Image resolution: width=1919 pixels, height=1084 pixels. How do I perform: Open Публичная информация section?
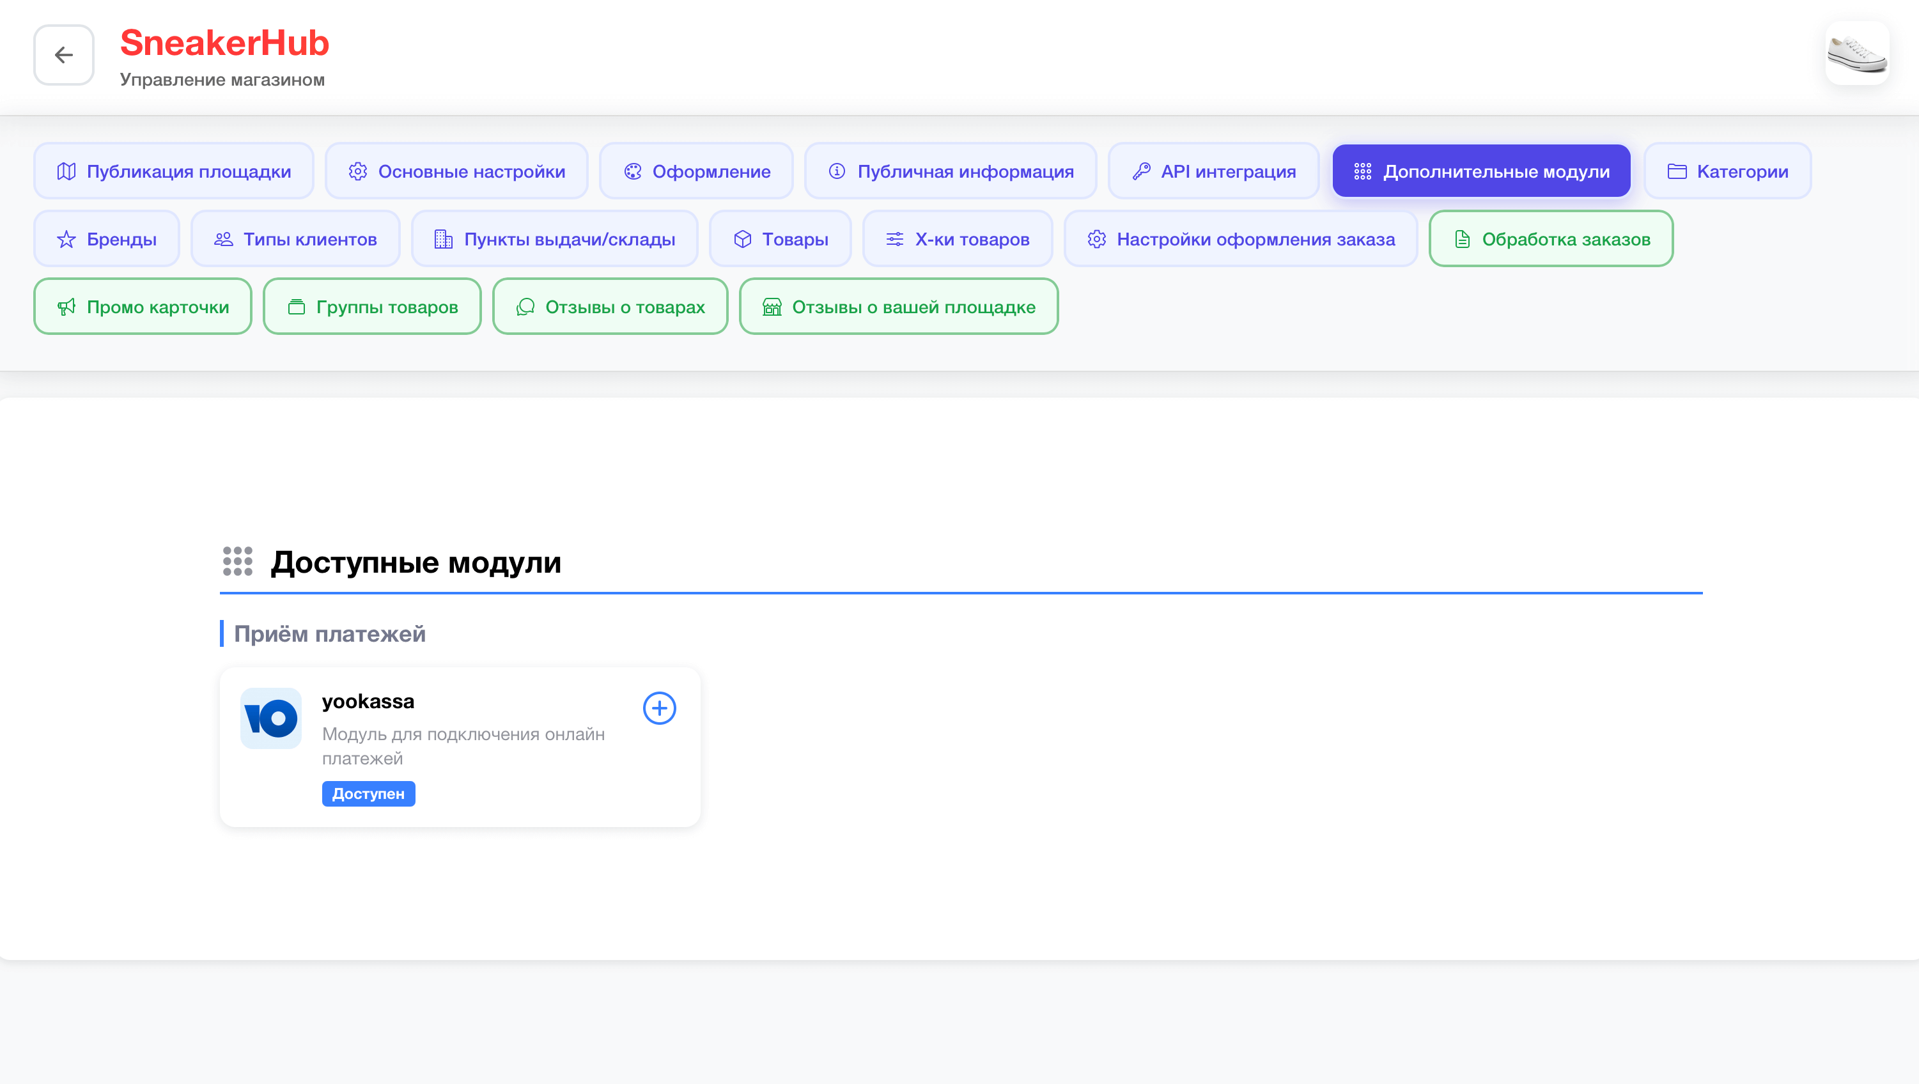pyautogui.click(x=950, y=171)
